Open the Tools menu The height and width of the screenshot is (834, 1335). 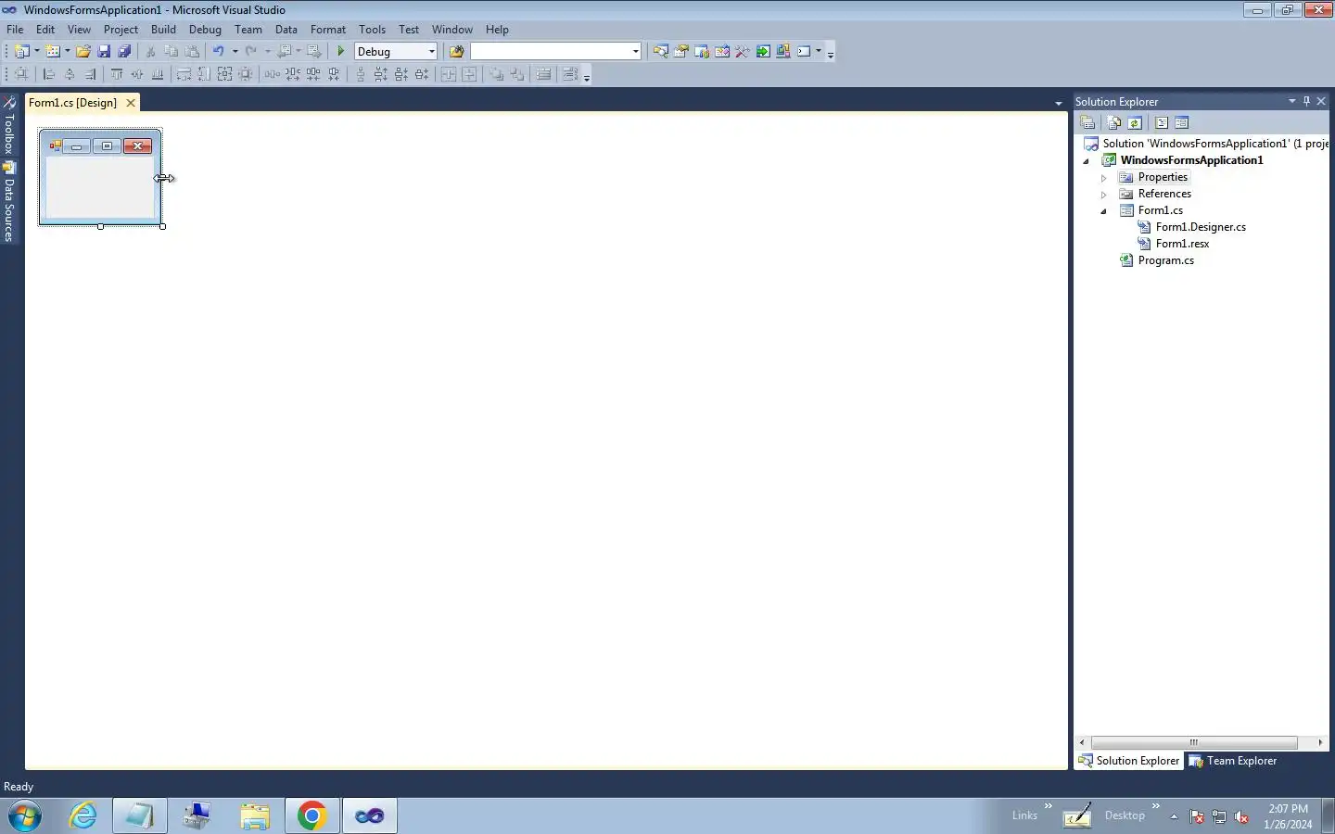(372, 30)
